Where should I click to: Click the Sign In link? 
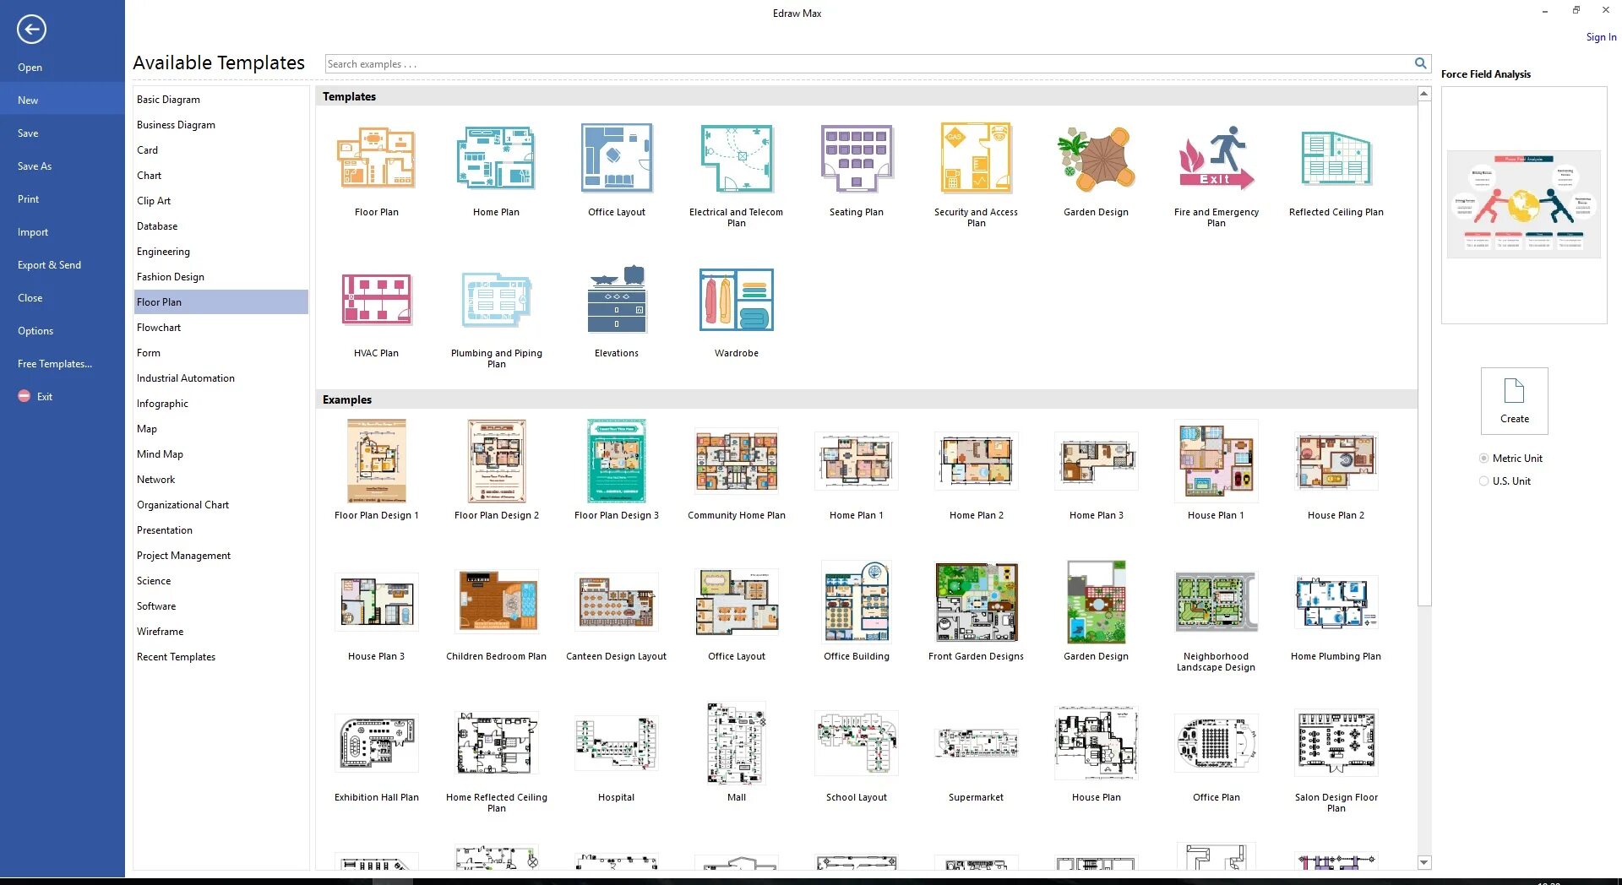point(1601,37)
